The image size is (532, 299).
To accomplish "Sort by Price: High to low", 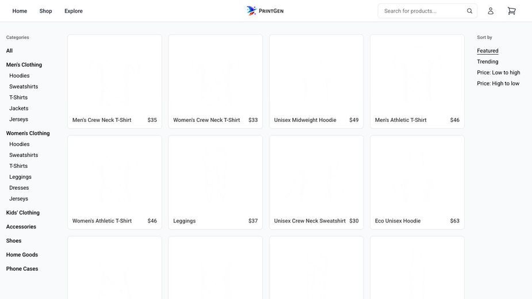I will [498, 83].
